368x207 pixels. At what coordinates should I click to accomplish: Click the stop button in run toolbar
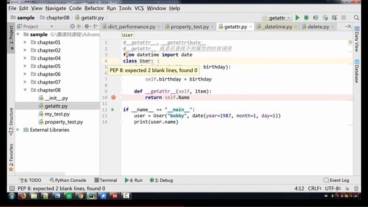tap(344, 18)
